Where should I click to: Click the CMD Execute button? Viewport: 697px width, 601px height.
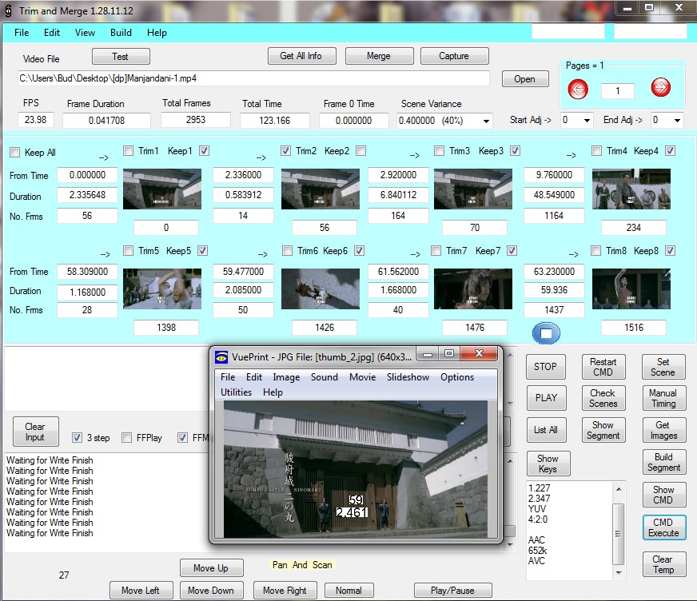[663, 527]
